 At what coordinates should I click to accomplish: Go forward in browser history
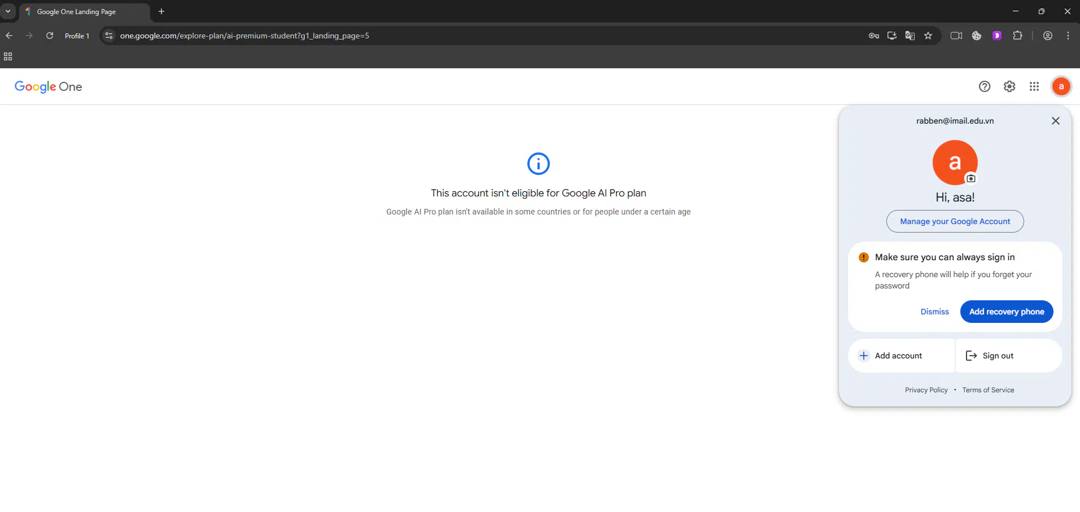pos(29,36)
